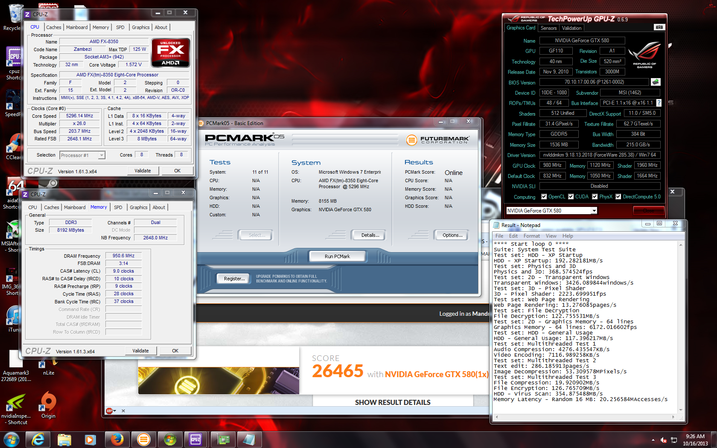Click Validate in the top CPU-Z window

(x=143, y=171)
